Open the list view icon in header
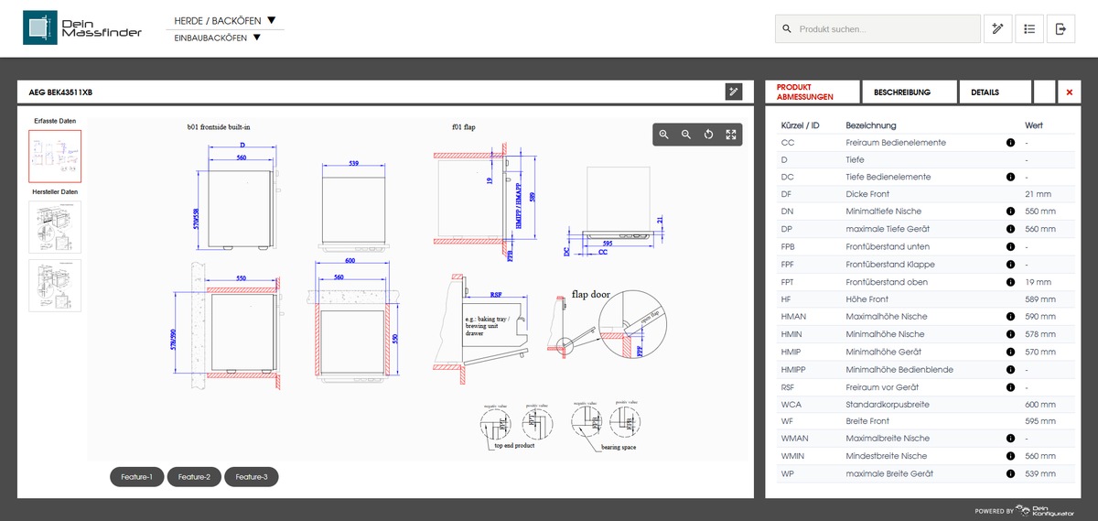This screenshot has height=521, width=1098. (1029, 29)
